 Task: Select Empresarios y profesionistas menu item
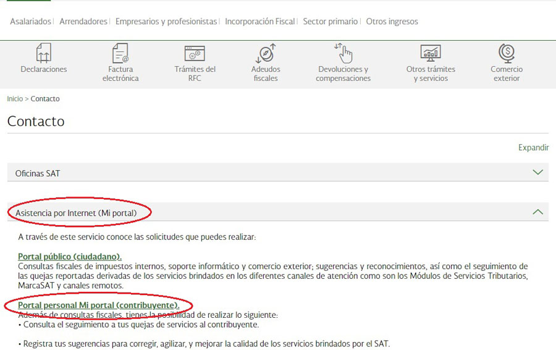[x=166, y=21]
